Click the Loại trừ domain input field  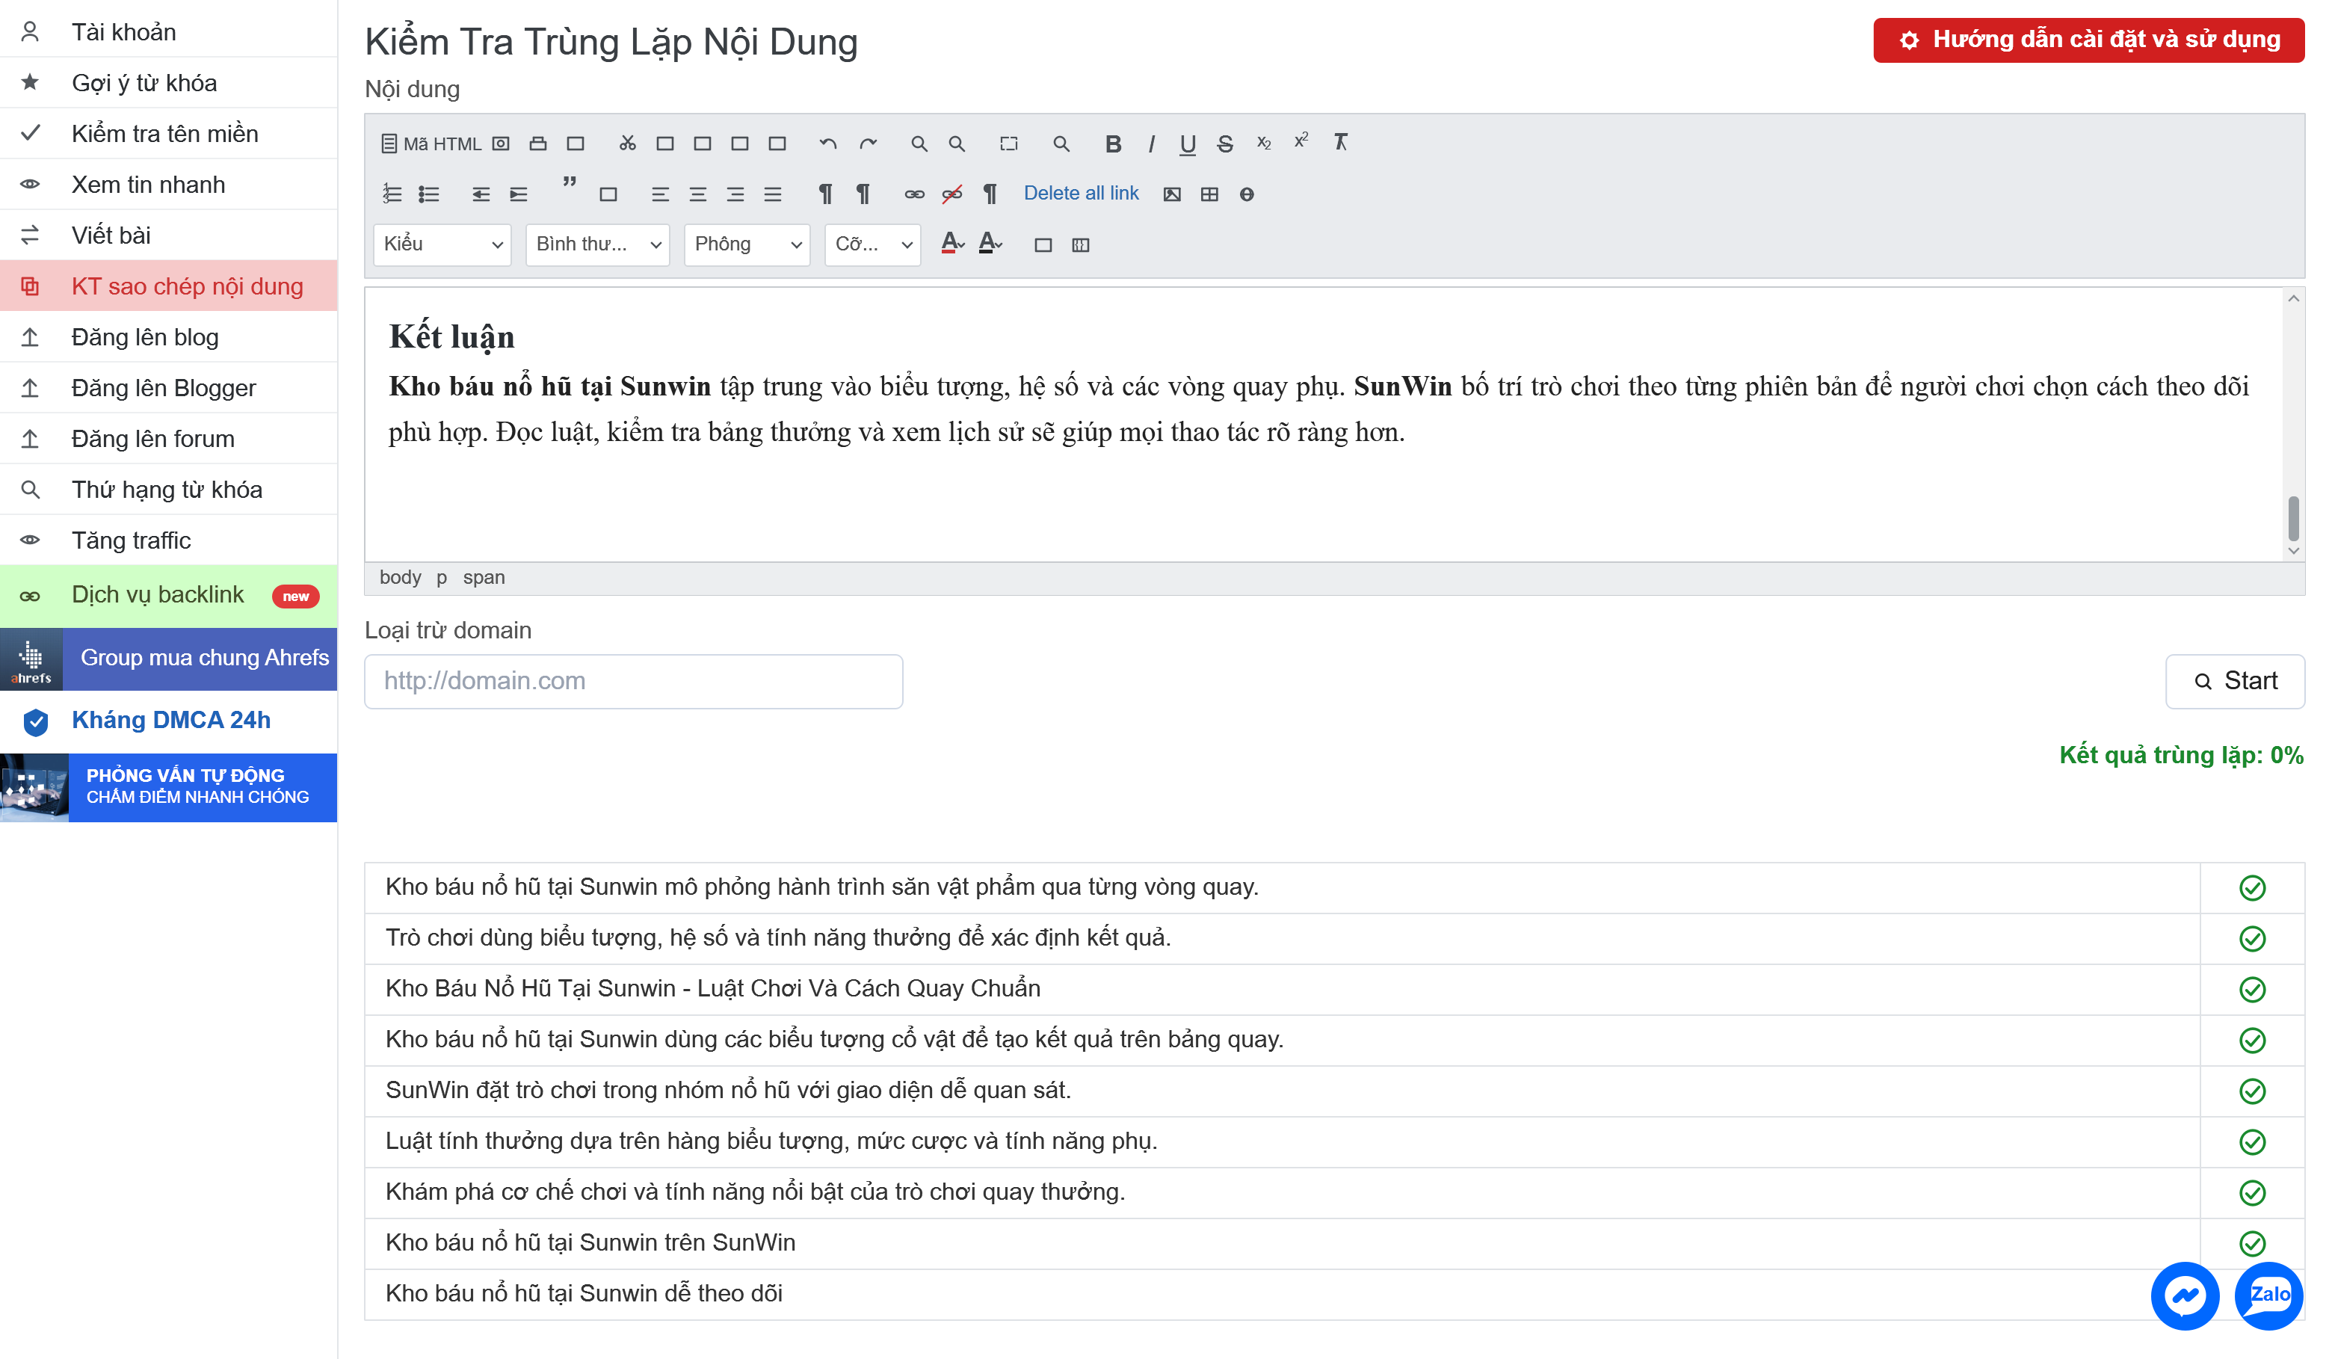pyautogui.click(x=634, y=682)
